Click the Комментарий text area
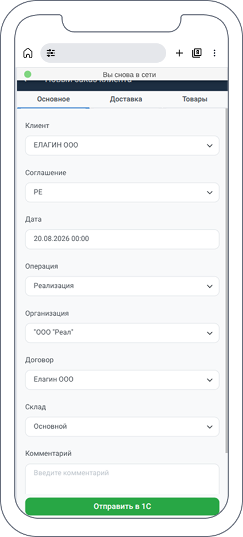Screen dimensions: 243x537 (122, 481)
